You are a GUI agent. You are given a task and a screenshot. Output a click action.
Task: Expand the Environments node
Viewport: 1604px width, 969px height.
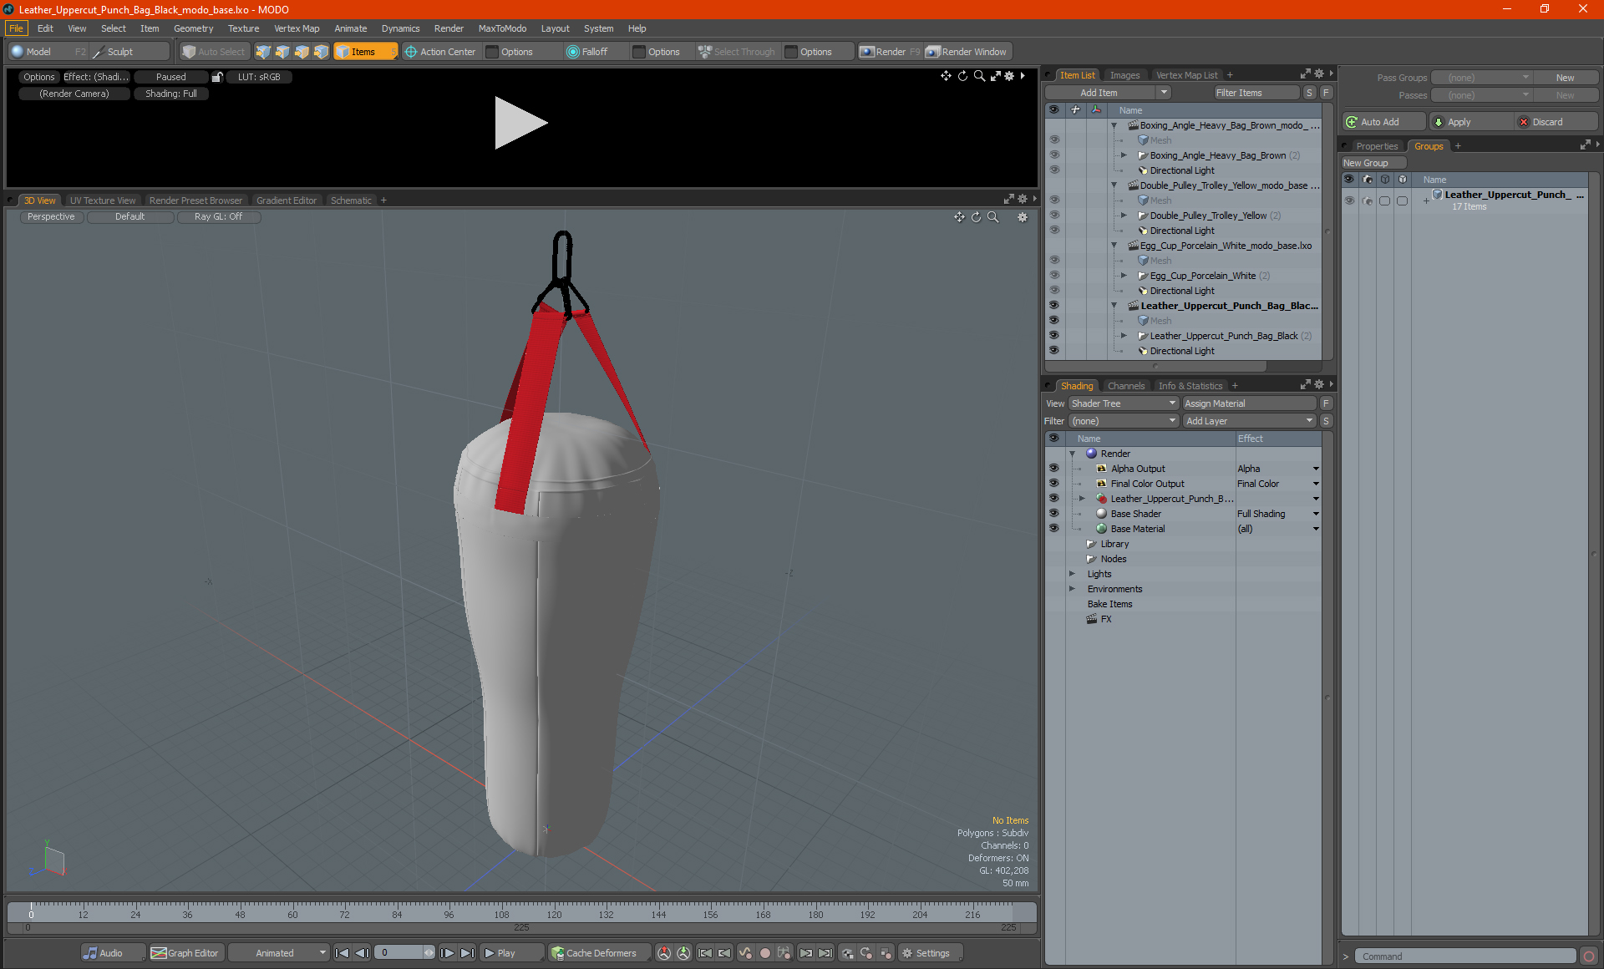(x=1072, y=589)
